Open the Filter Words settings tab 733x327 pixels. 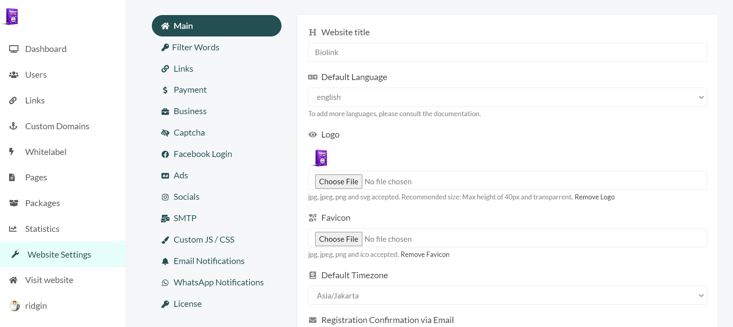click(195, 48)
